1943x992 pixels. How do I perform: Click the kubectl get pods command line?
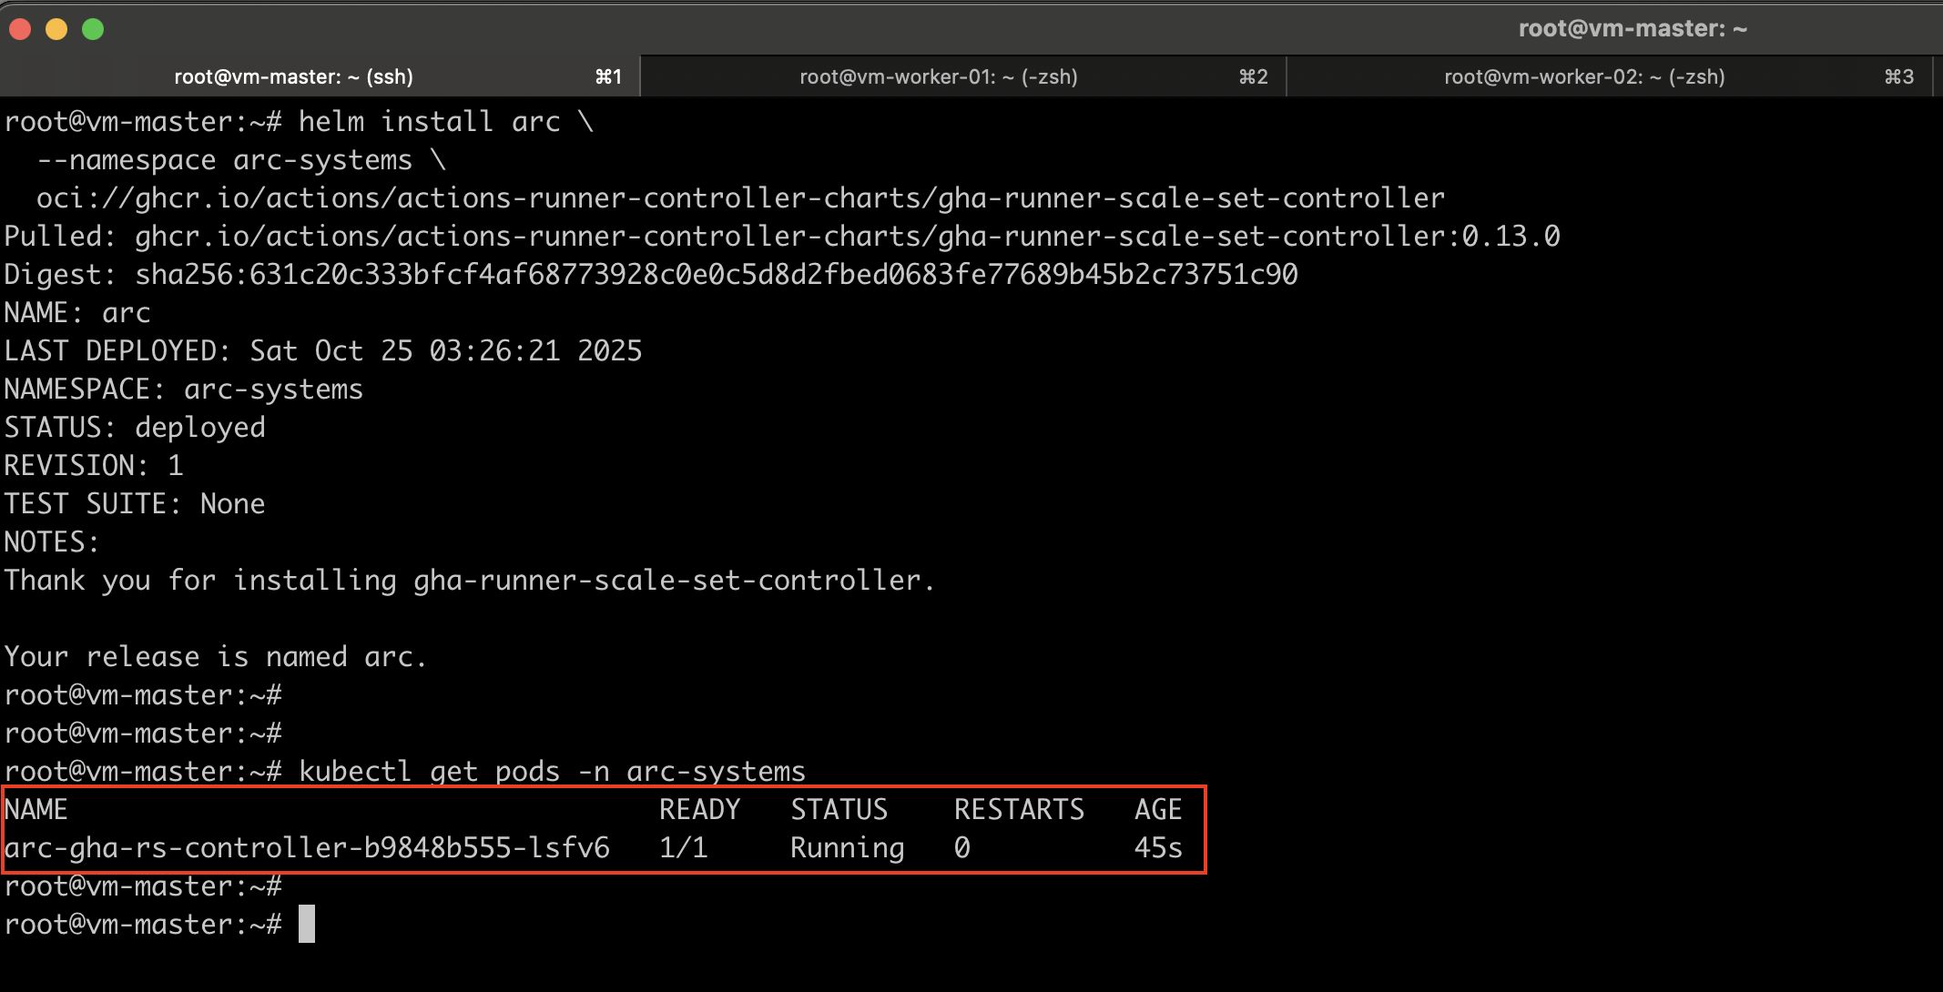(x=551, y=771)
